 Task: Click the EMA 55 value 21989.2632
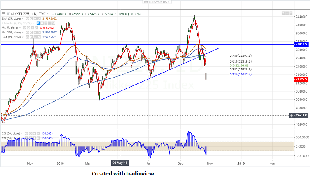(50, 18)
